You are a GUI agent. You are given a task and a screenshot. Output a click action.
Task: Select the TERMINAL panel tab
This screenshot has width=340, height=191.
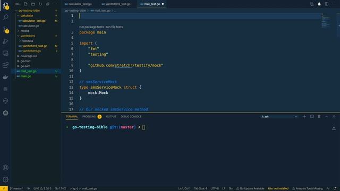72,117
